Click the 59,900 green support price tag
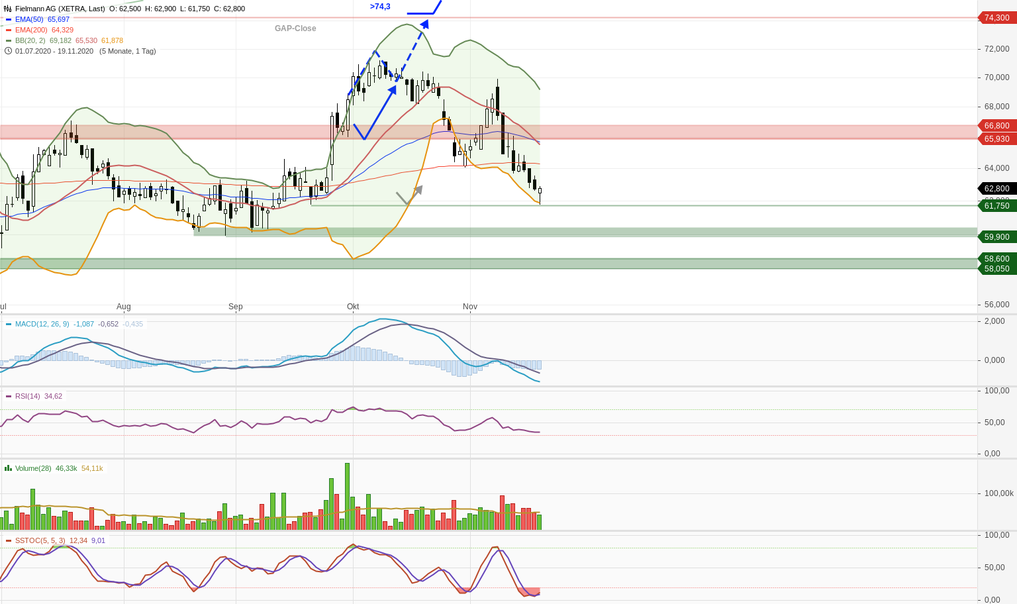 click(996, 237)
